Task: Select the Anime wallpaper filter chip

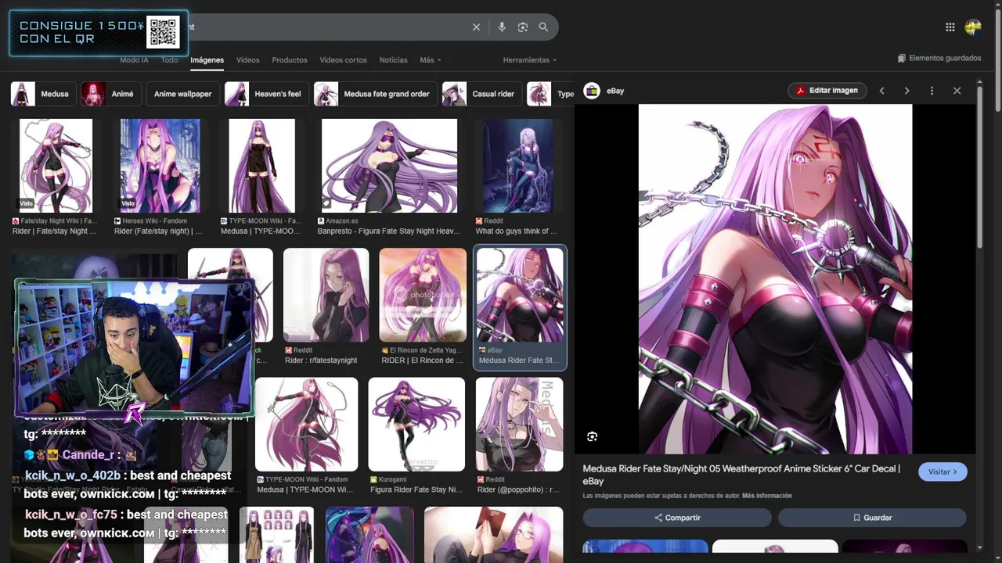Action: 182,94
